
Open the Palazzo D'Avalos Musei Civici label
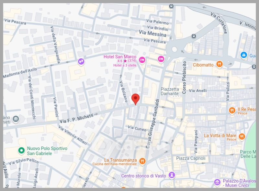(x=239, y=183)
